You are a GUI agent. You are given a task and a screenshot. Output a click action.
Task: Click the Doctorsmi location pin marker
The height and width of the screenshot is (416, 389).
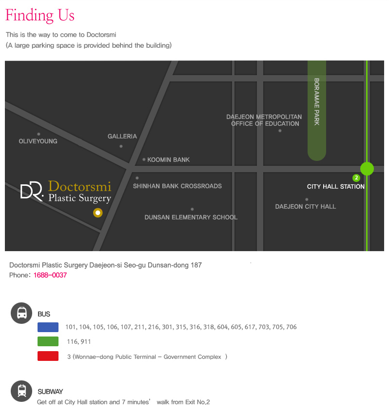click(x=98, y=213)
